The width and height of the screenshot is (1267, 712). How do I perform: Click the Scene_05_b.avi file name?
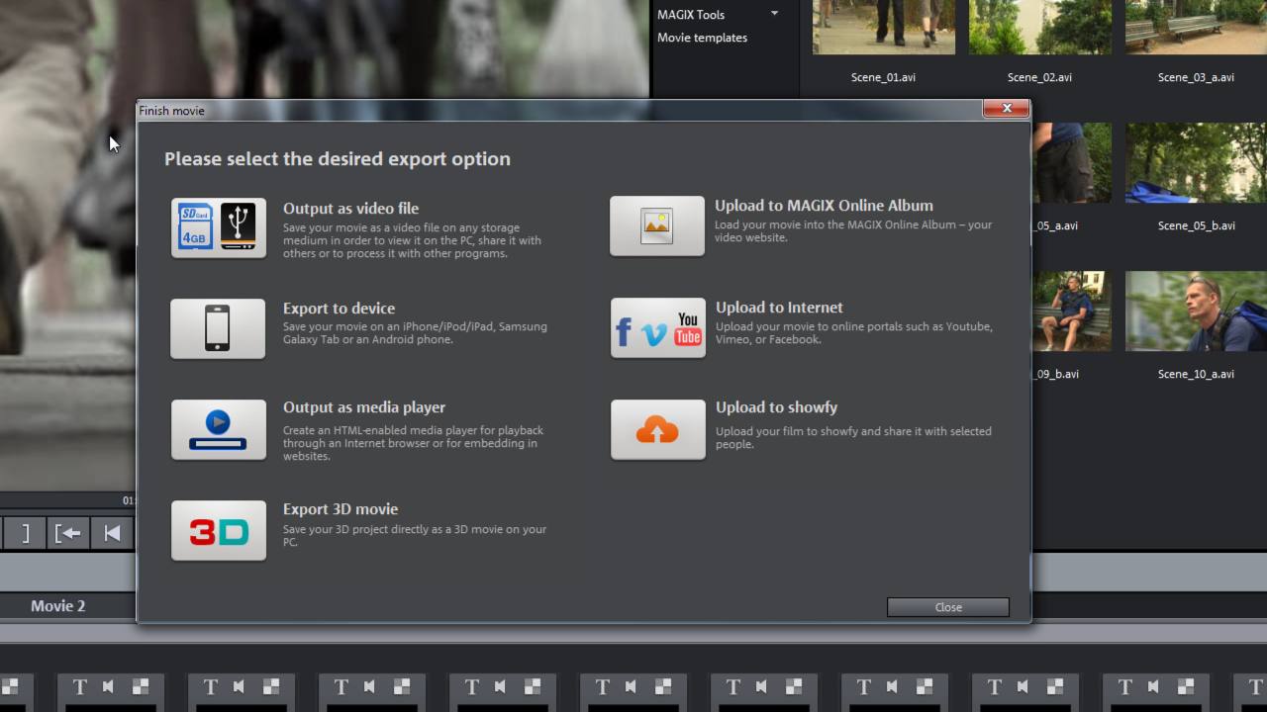tap(1196, 225)
